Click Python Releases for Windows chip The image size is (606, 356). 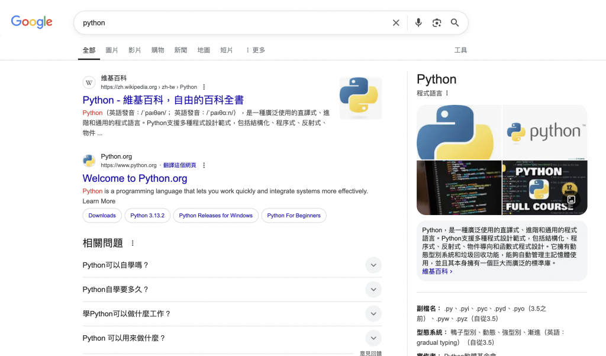point(215,216)
